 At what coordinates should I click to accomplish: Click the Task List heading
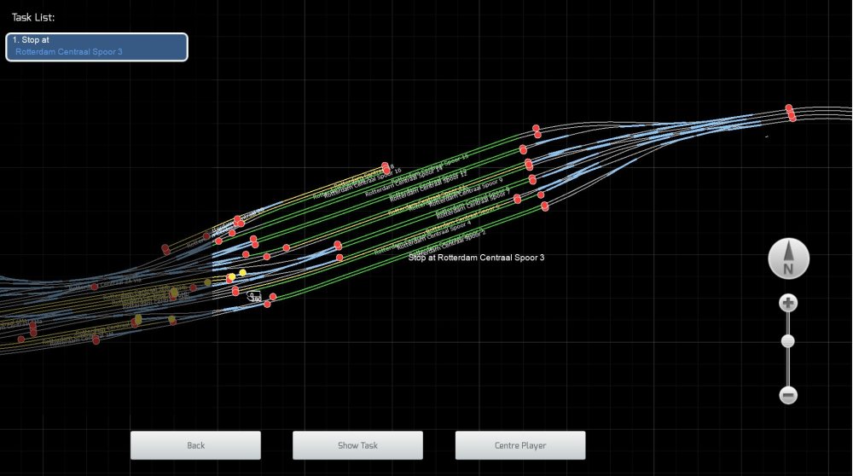coord(33,17)
